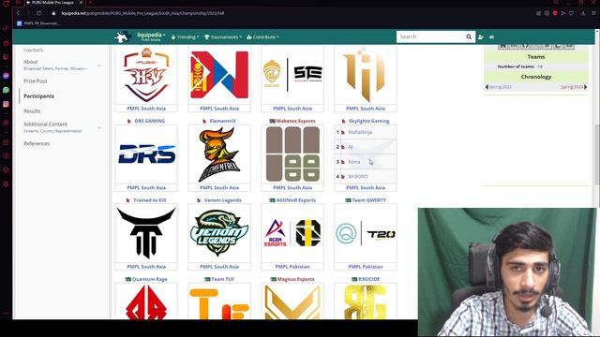The image size is (600, 337).
Task: Open PMPL South Asia link under DRS
Action: [x=146, y=187]
